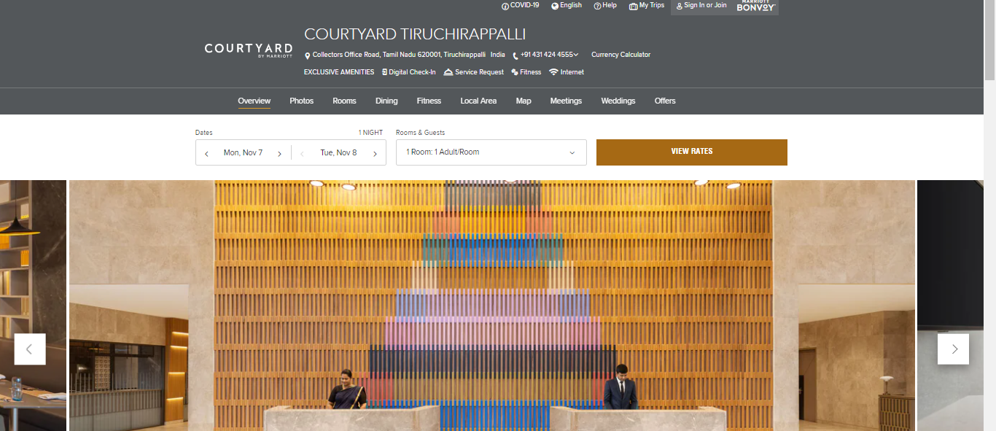Show next photo in carousel

(x=954, y=349)
